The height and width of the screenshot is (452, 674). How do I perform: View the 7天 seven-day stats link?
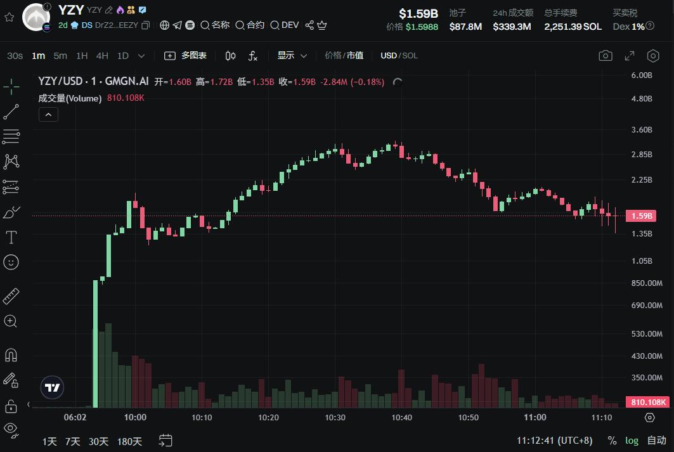[x=72, y=441]
